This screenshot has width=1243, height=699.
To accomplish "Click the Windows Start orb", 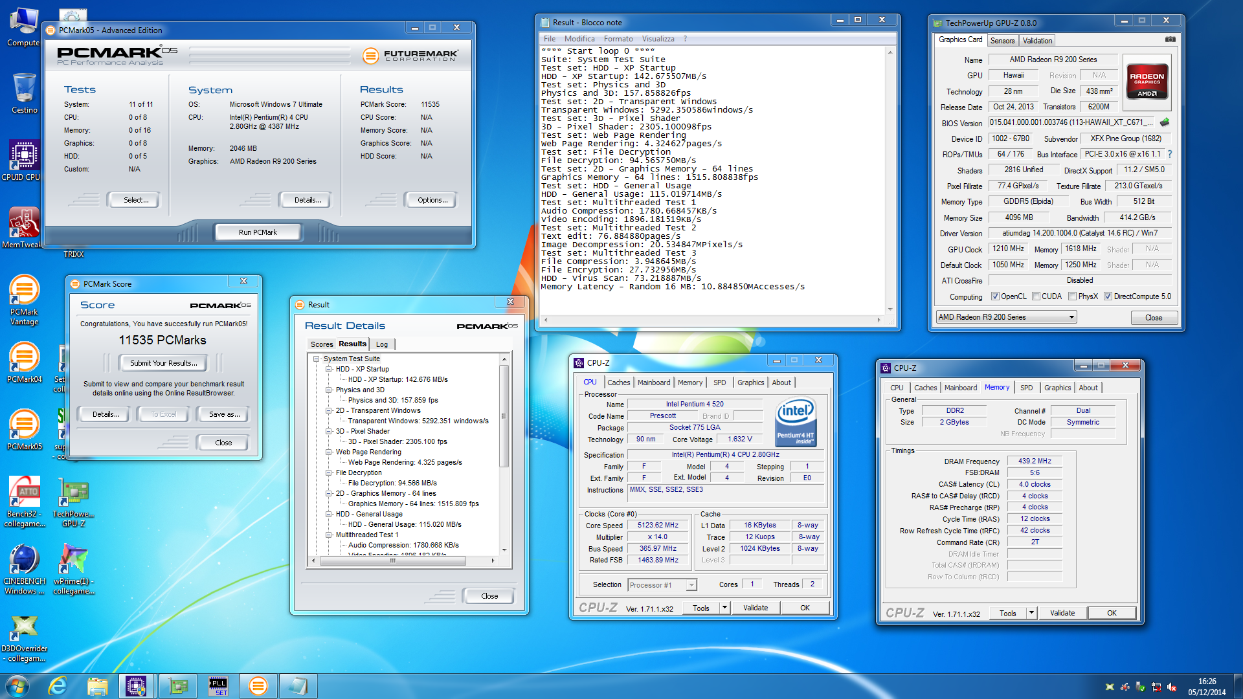I will click(x=17, y=686).
